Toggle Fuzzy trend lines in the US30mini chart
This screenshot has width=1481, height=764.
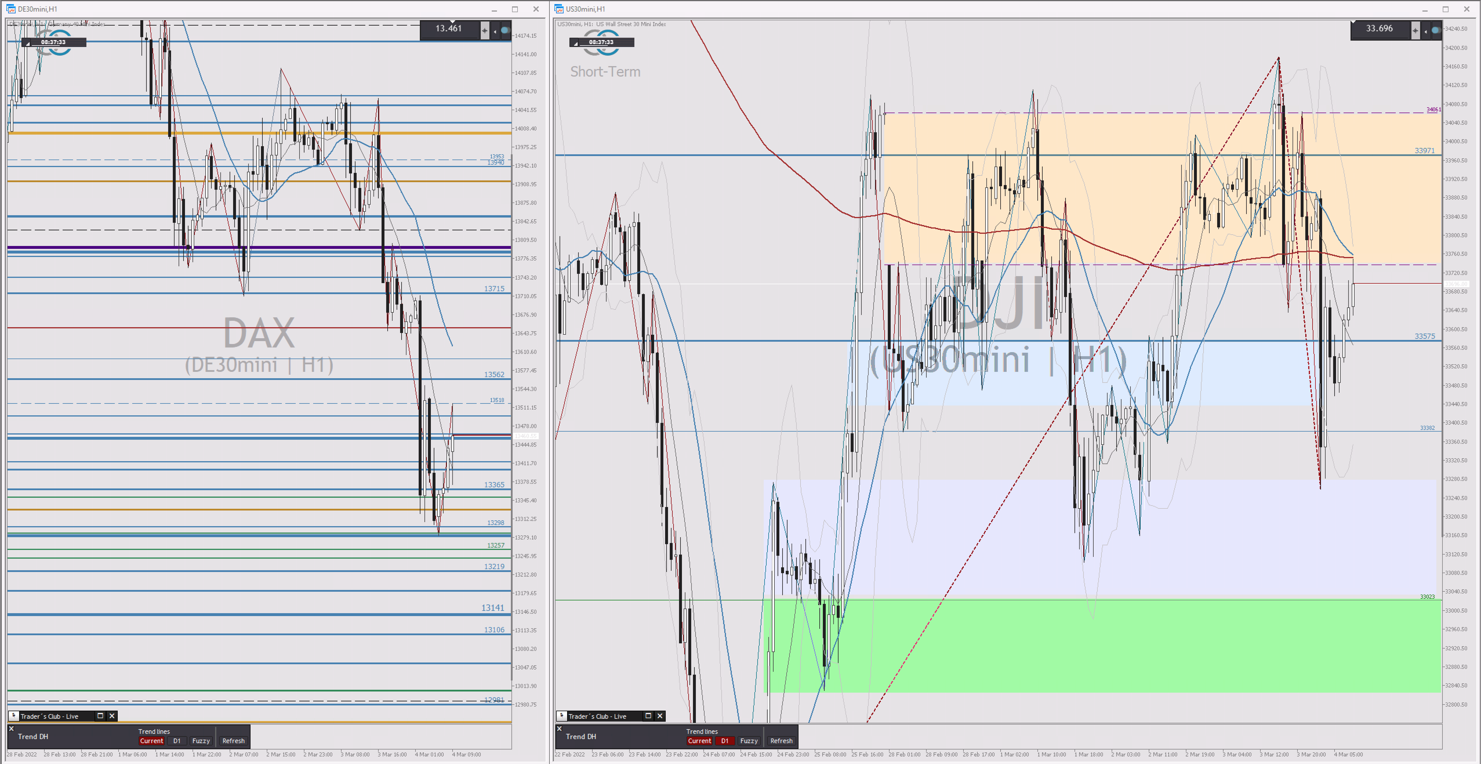click(749, 741)
